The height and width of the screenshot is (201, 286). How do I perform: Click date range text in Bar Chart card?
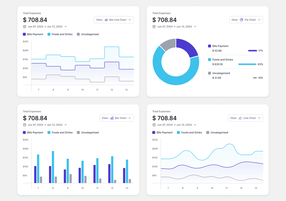[x=45, y=125]
